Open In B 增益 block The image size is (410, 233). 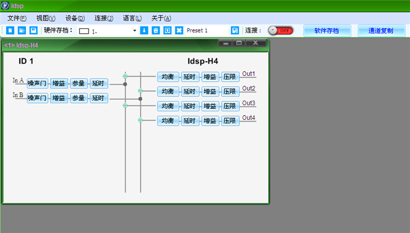59,98
